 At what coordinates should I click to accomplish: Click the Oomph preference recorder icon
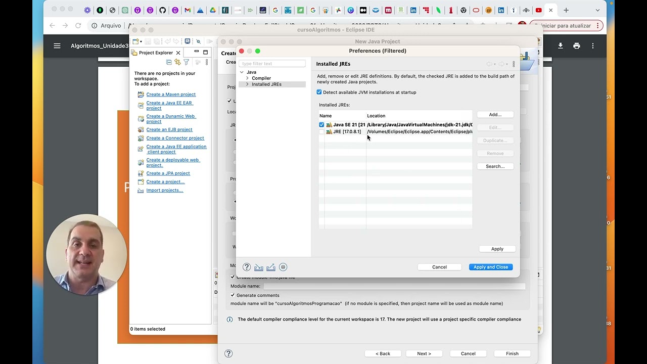point(283,267)
